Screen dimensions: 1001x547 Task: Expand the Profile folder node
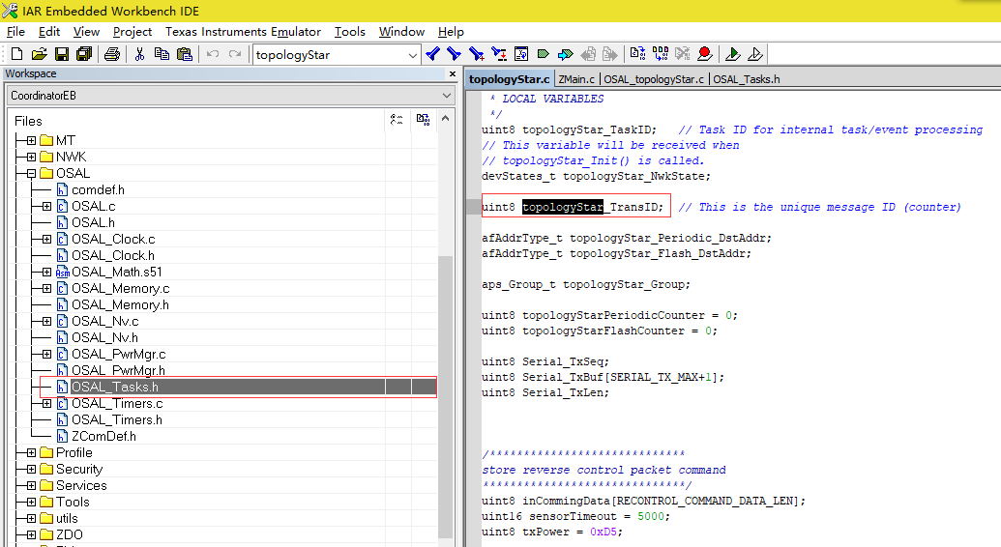[x=32, y=452]
